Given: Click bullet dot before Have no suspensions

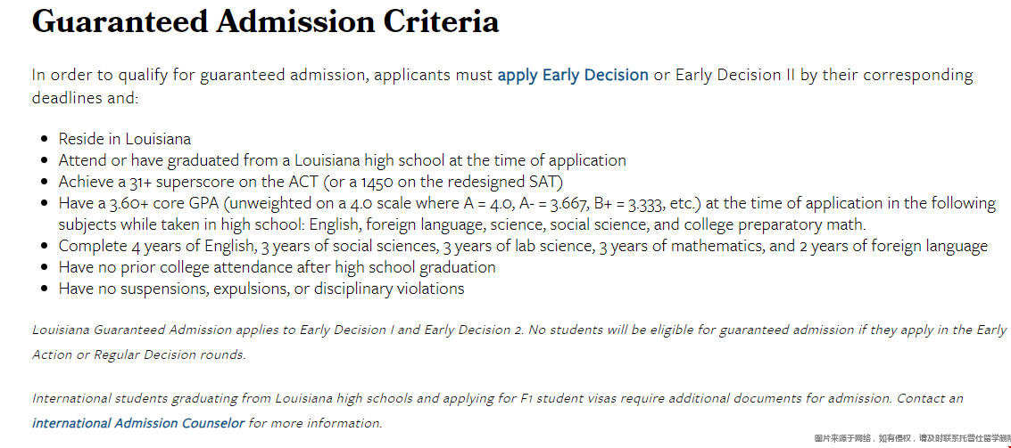Looking at the screenshot, I should 44,289.
